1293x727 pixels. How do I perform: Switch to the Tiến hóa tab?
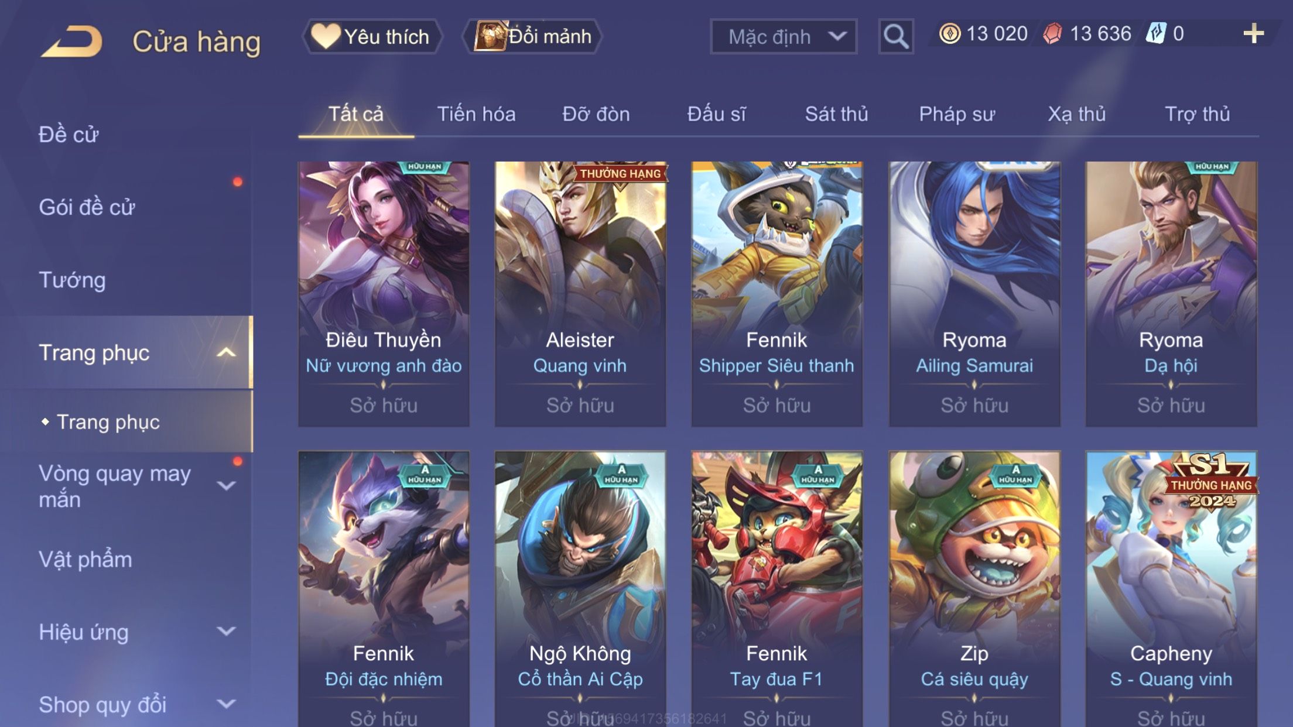click(476, 114)
